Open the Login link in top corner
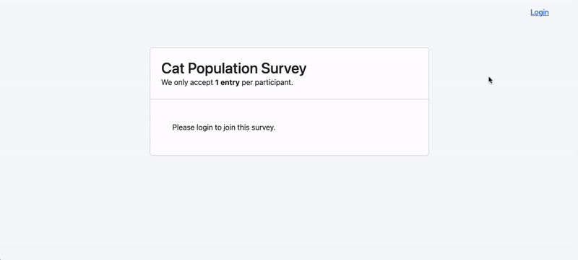This screenshot has width=578, height=260. [539, 12]
